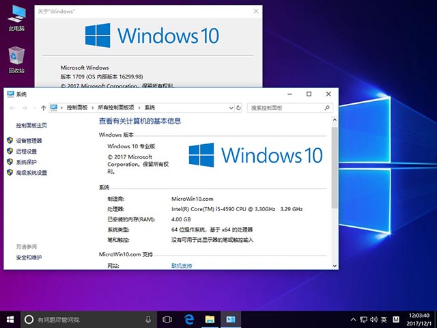The height and width of the screenshot is (328, 437).
Task: Maximize the System window
Action: [x=309, y=94]
